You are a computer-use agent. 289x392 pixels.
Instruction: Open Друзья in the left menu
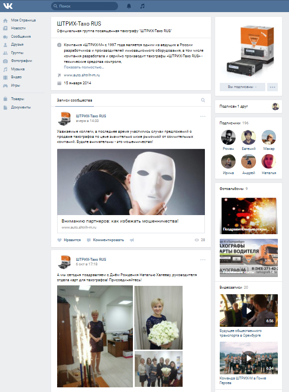17,45
